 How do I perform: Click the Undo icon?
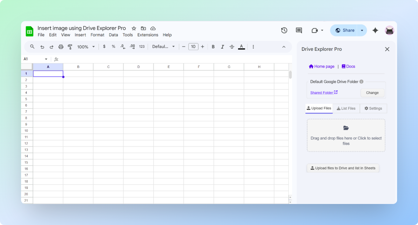pos(42,47)
